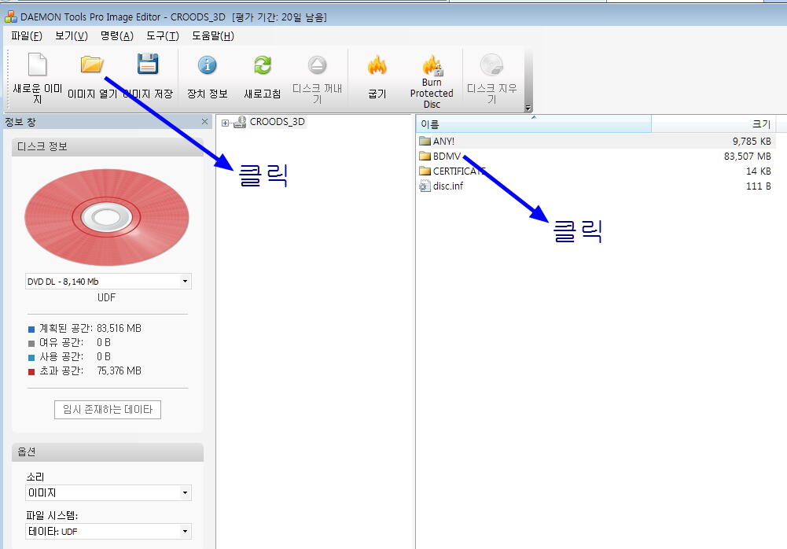Click the Eject Disc icon (디스크 꺼내기)
The width and height of the screenshot is (787, 549).
(x=317, y=64)
